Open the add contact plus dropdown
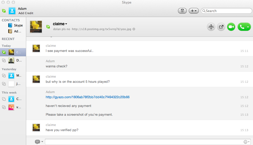Screen dimensions: 253x145 (194, 11)
